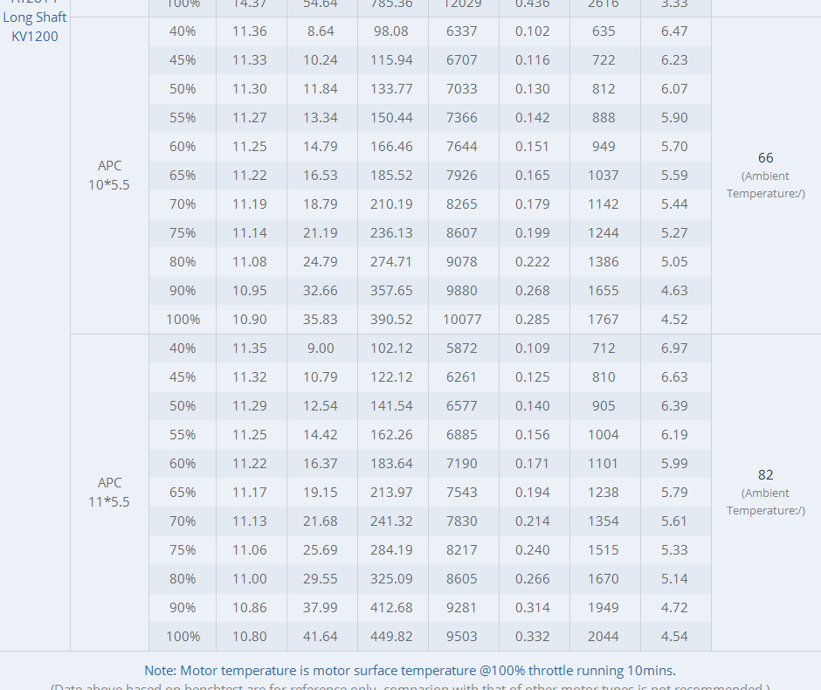Click the 11.36 voltage cell
The height and width of the screenshot is (690, 821).
click(x=250, y=31)
